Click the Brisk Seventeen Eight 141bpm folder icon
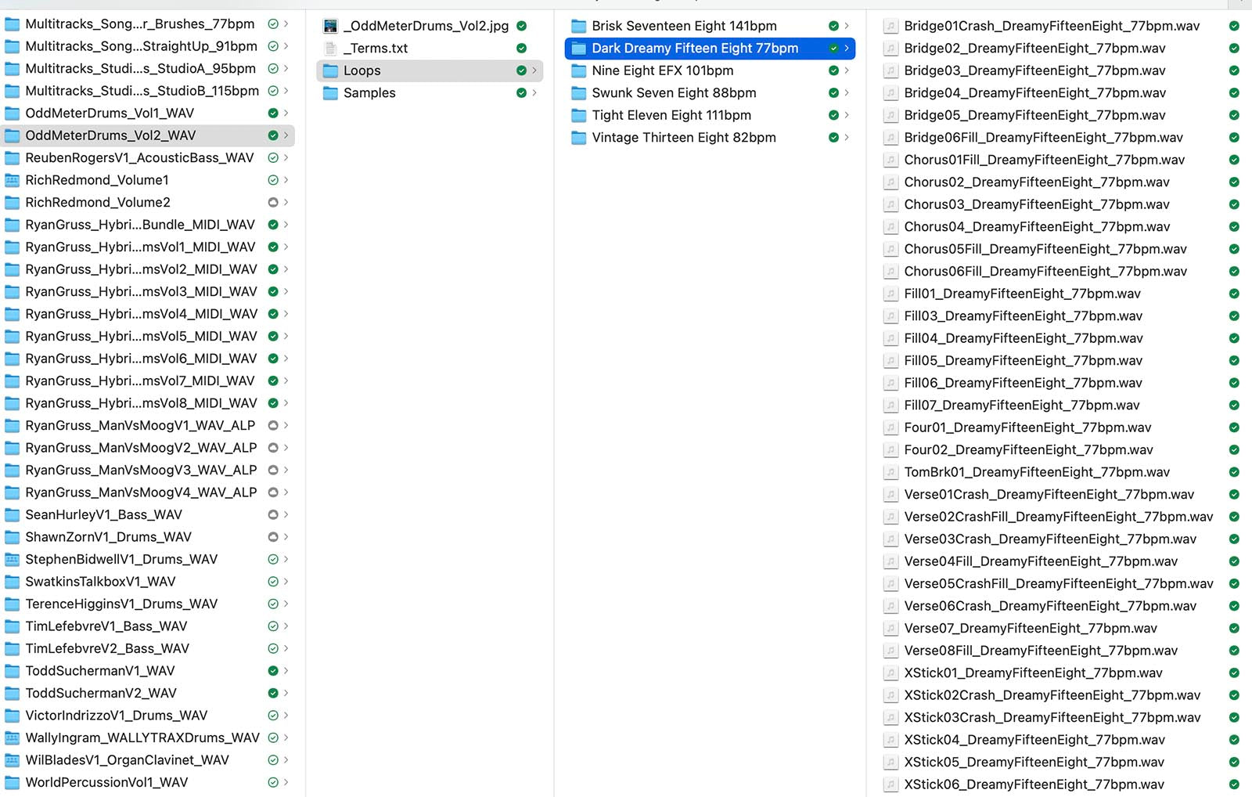 tap(579, 26)
